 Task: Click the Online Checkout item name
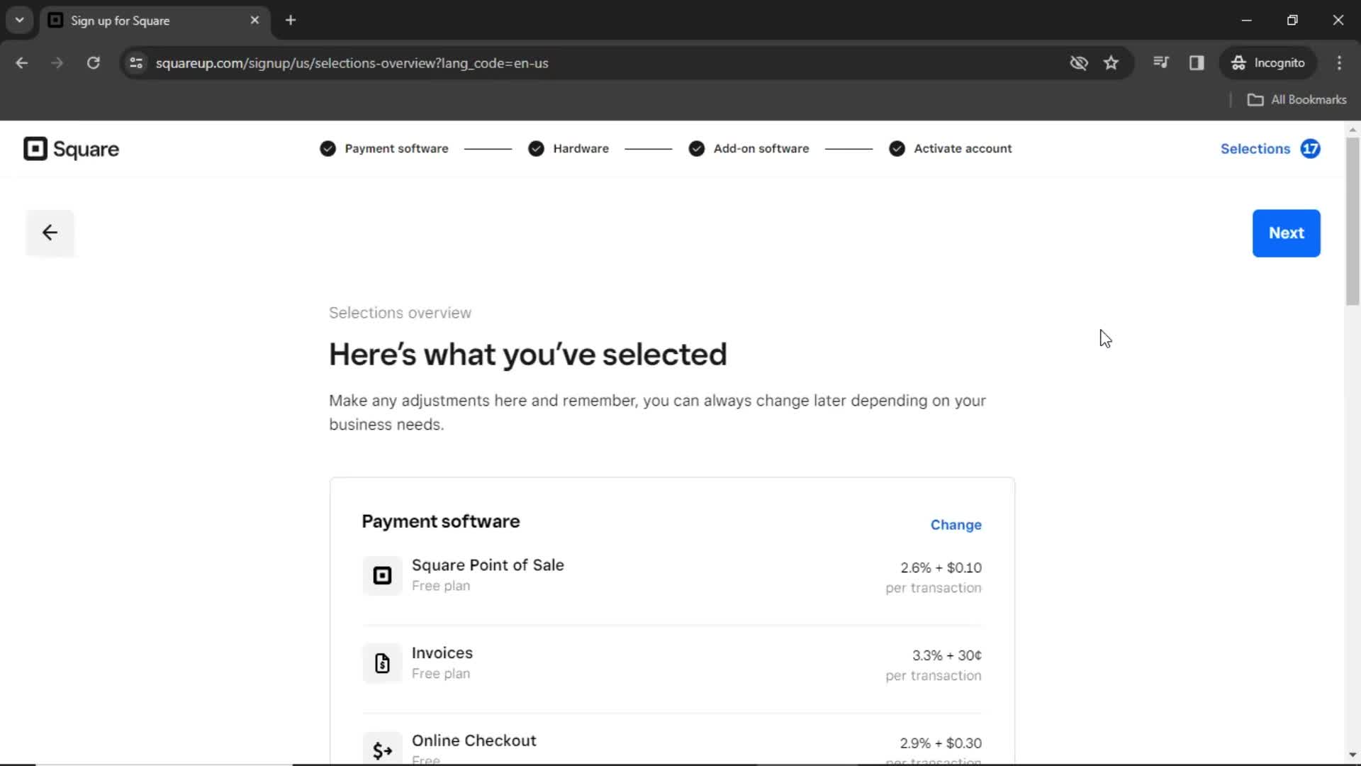474,740
